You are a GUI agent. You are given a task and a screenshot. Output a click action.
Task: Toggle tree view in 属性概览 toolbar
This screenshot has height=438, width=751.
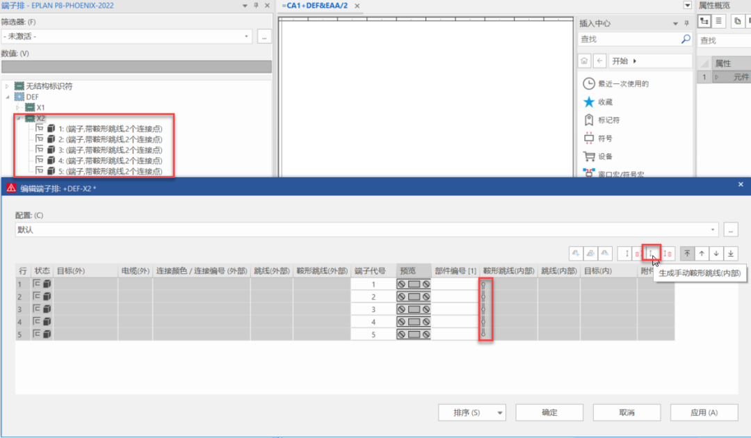pyautogui.click(x=704, y=22)
